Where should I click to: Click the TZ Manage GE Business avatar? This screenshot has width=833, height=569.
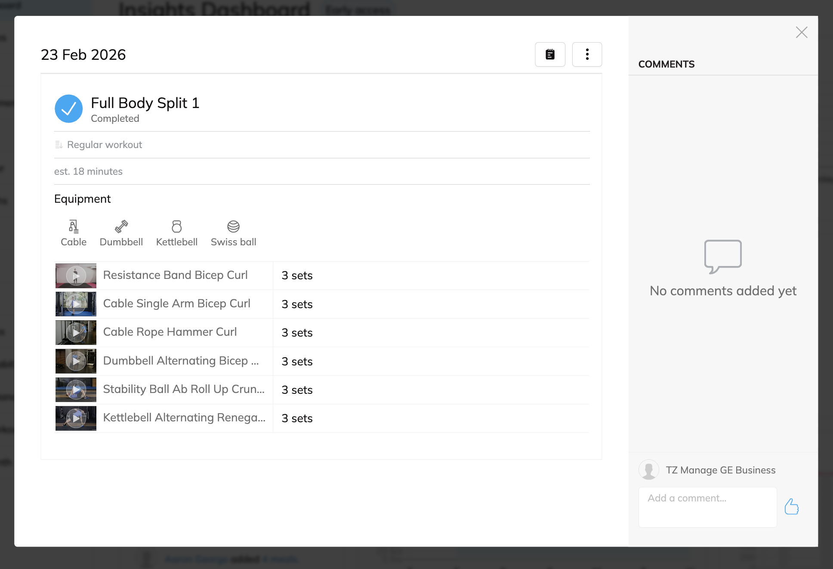click(649, 470)
